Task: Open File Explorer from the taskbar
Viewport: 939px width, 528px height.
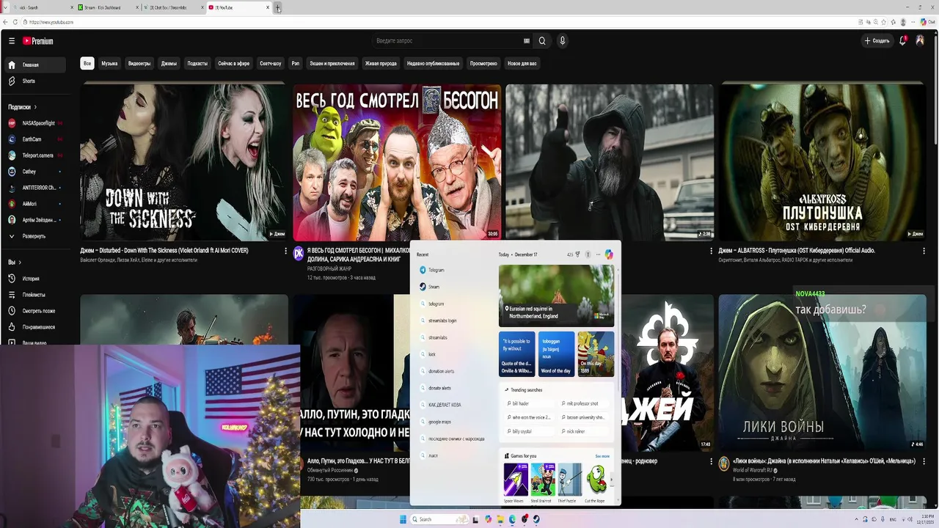Action: (x=500, y=519)
